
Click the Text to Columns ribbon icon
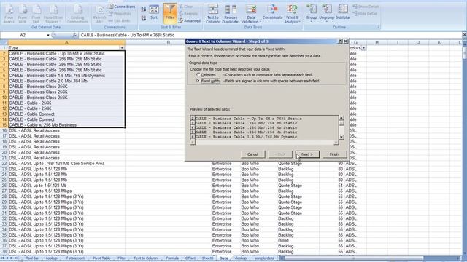click(213, 13)
